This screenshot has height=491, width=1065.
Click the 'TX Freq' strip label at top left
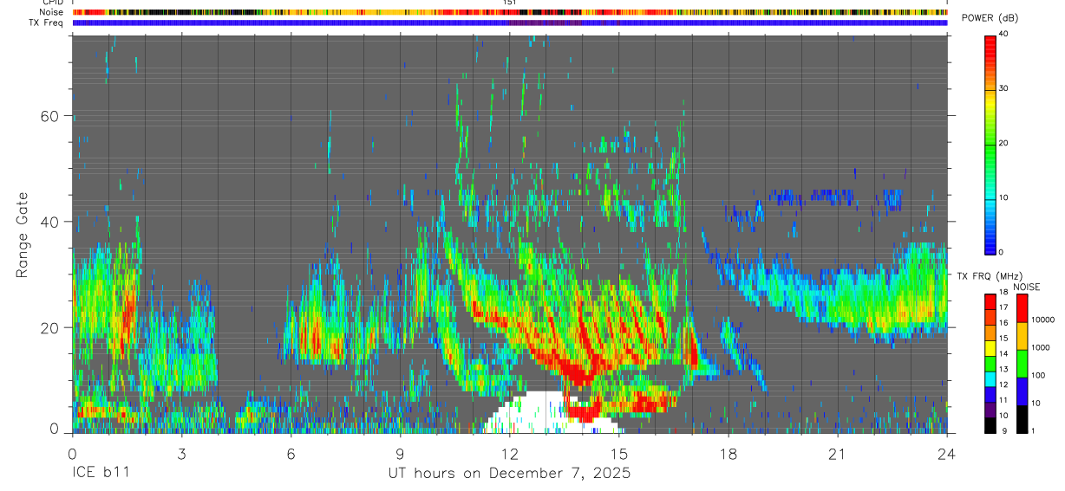47,23
